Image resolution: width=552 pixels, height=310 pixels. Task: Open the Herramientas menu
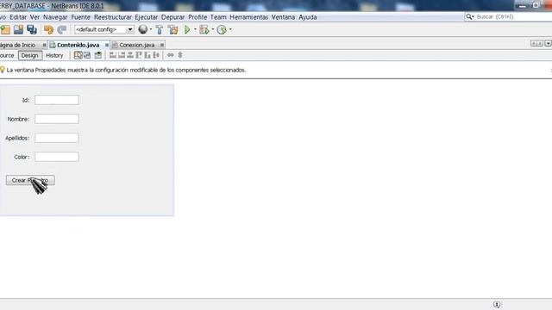(x=249, y=17)
